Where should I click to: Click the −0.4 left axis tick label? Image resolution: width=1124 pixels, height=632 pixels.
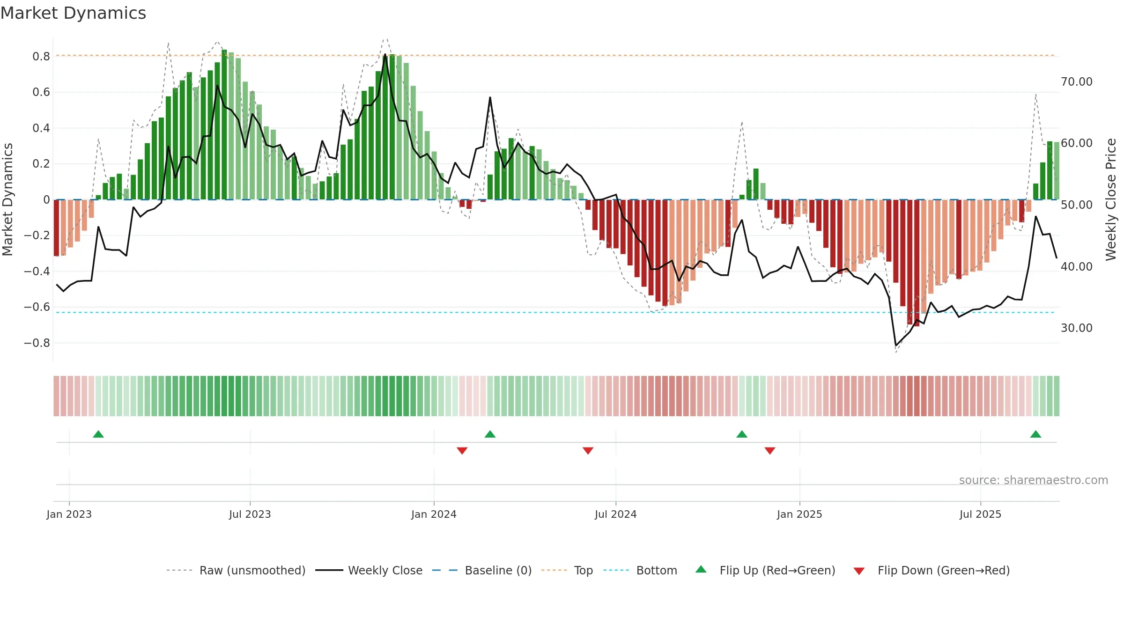click(x=37, y=272)
